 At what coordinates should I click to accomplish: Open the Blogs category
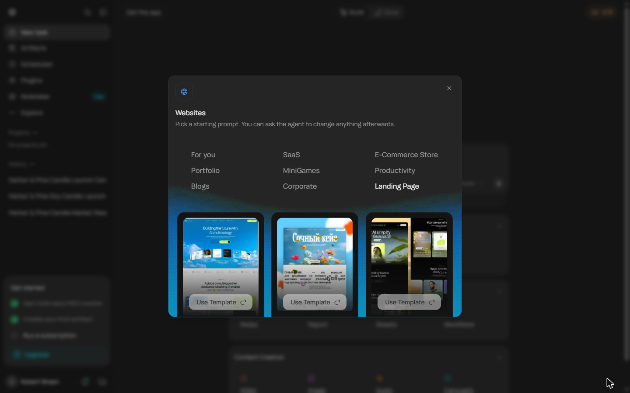point(200,186)
